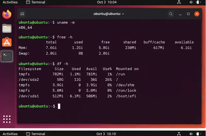Click the 'buff/cache' column header
Screen dimensions: 206x136
(154, 42)
